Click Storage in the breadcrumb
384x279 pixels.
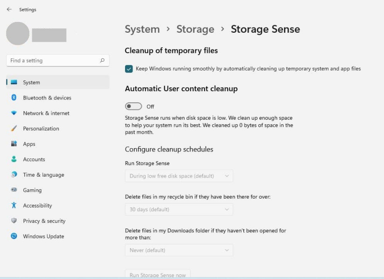click(195, 29)
